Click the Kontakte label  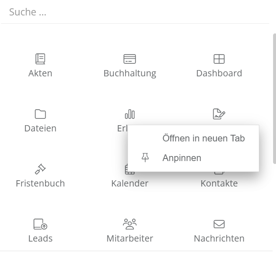[219, 184]
